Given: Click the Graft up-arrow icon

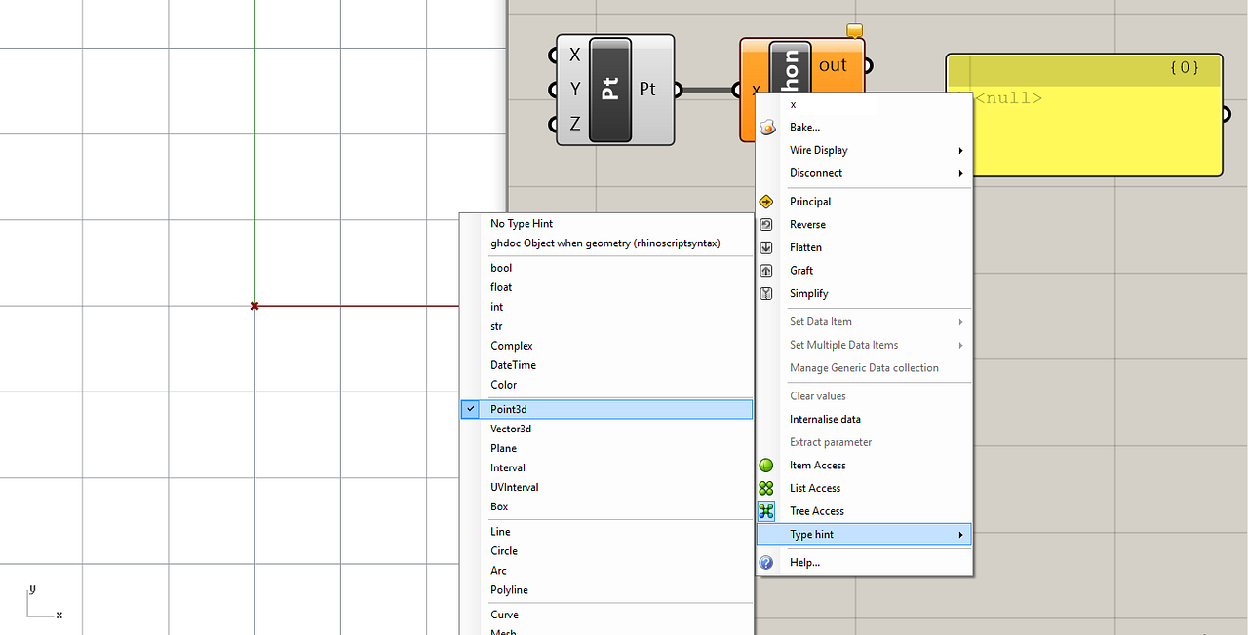Looking at the screenshot, I should tap(766, 270).
